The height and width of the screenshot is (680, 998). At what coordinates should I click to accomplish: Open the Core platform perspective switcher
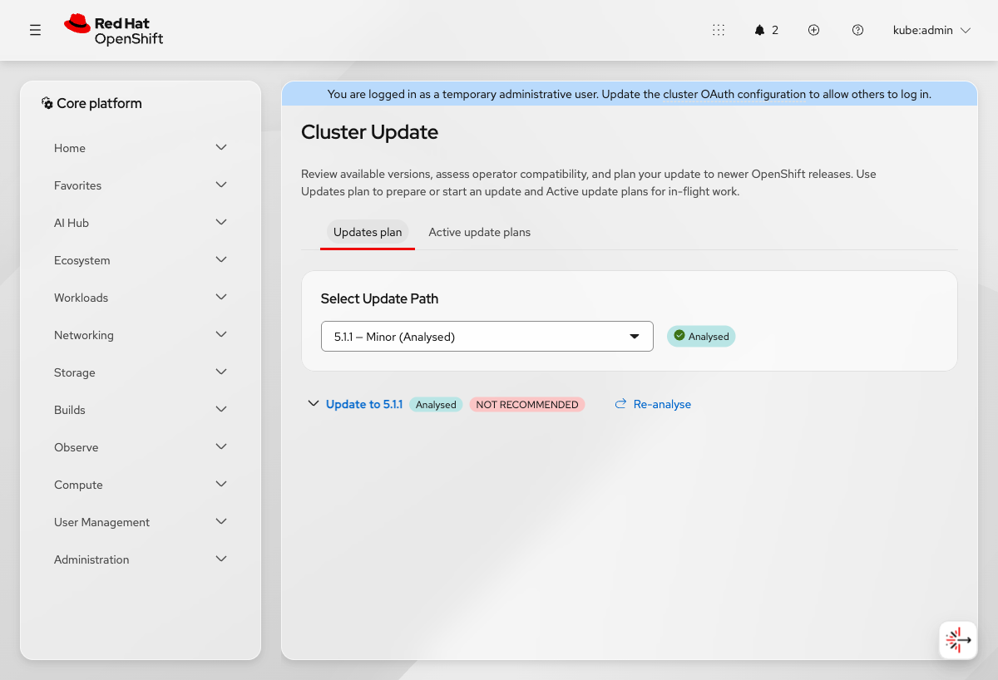coord(91,103)
